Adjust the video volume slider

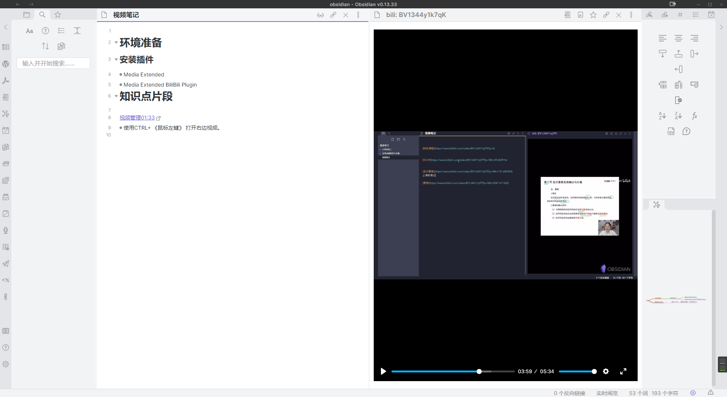click(x=577, y=372)
